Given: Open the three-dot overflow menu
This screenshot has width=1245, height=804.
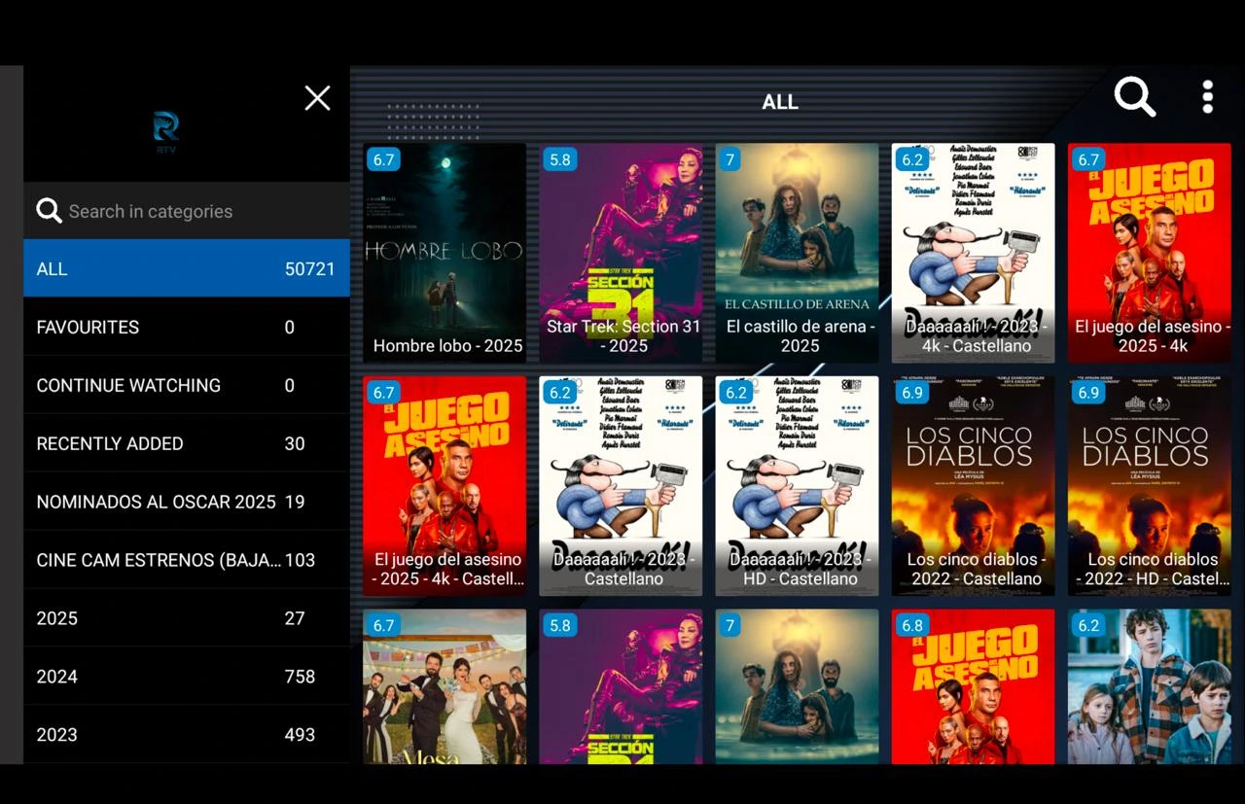Looking at the screenshot, I should point(1207,97).
